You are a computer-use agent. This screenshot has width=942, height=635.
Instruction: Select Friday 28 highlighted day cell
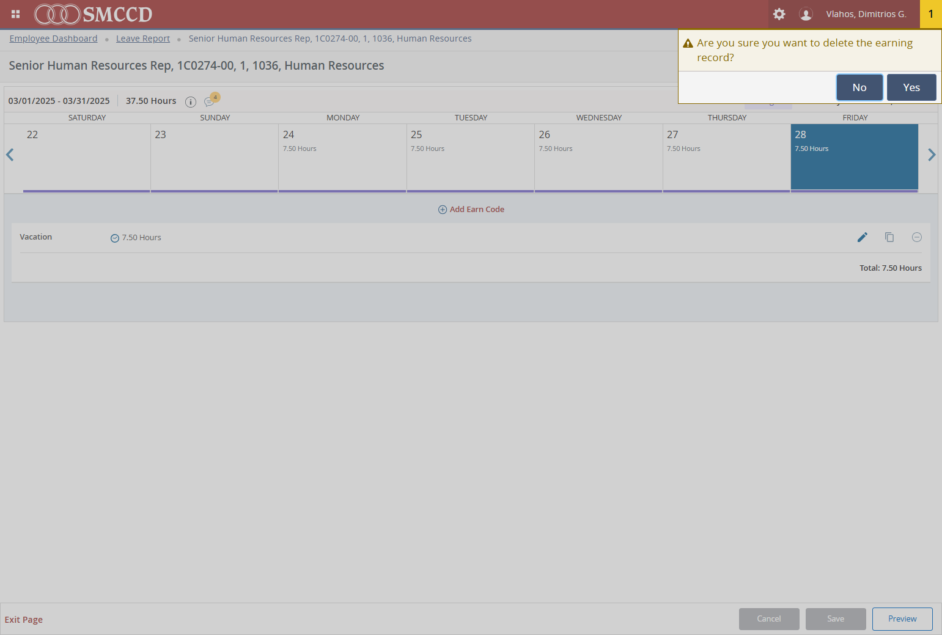coord(855,158)
